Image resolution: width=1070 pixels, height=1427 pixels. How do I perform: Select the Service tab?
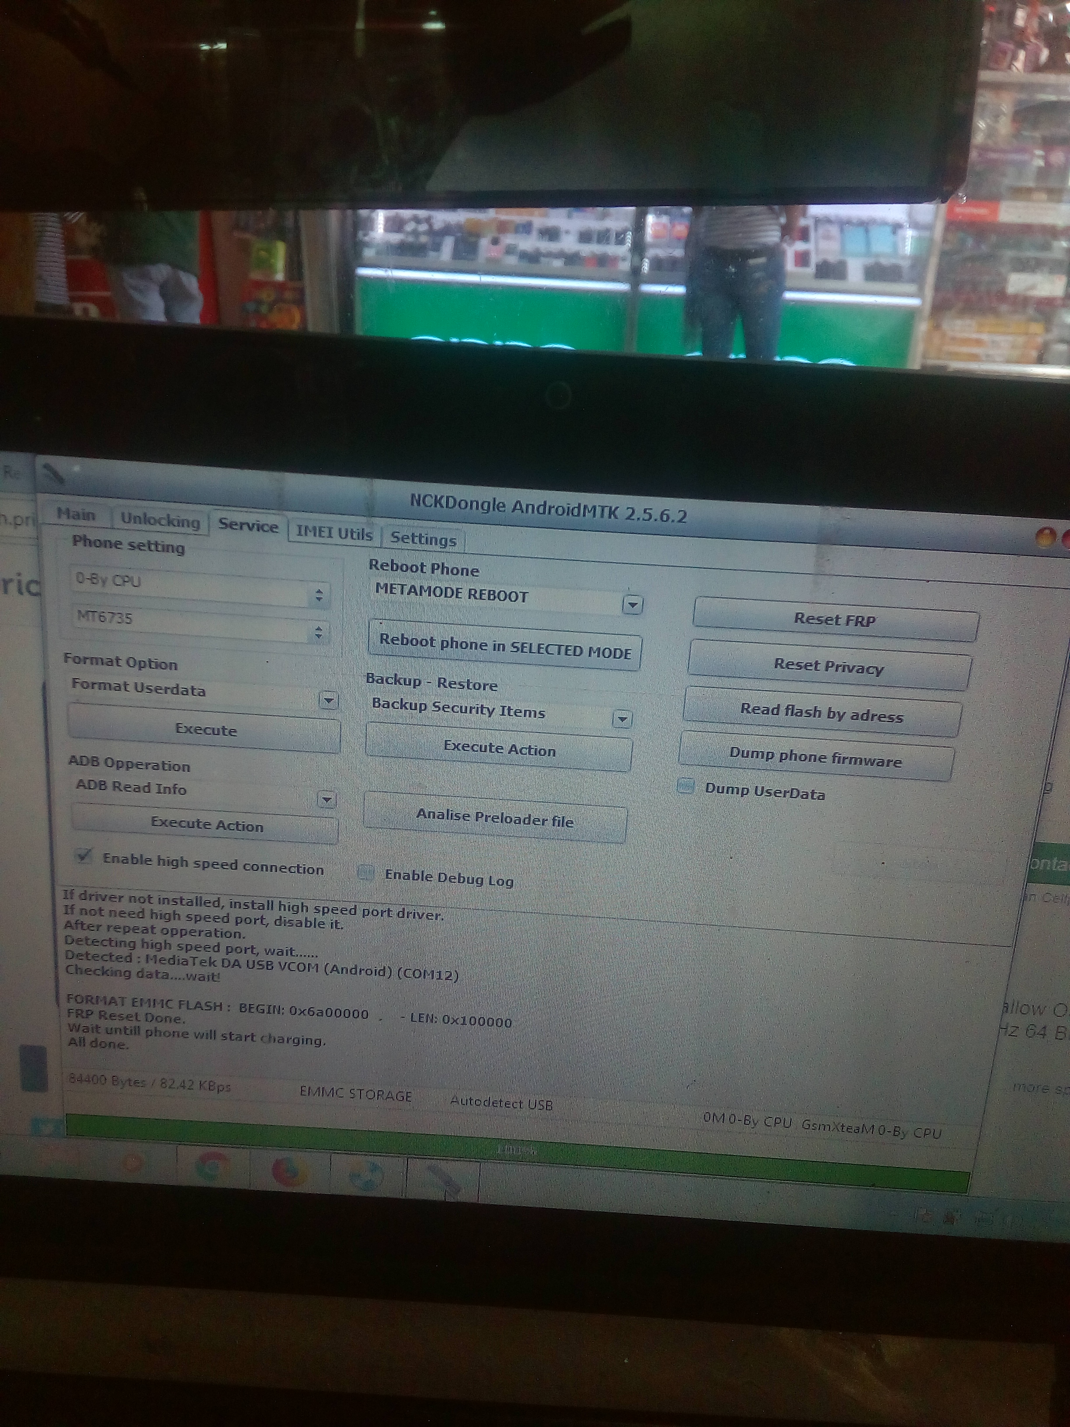pos(248,525)
